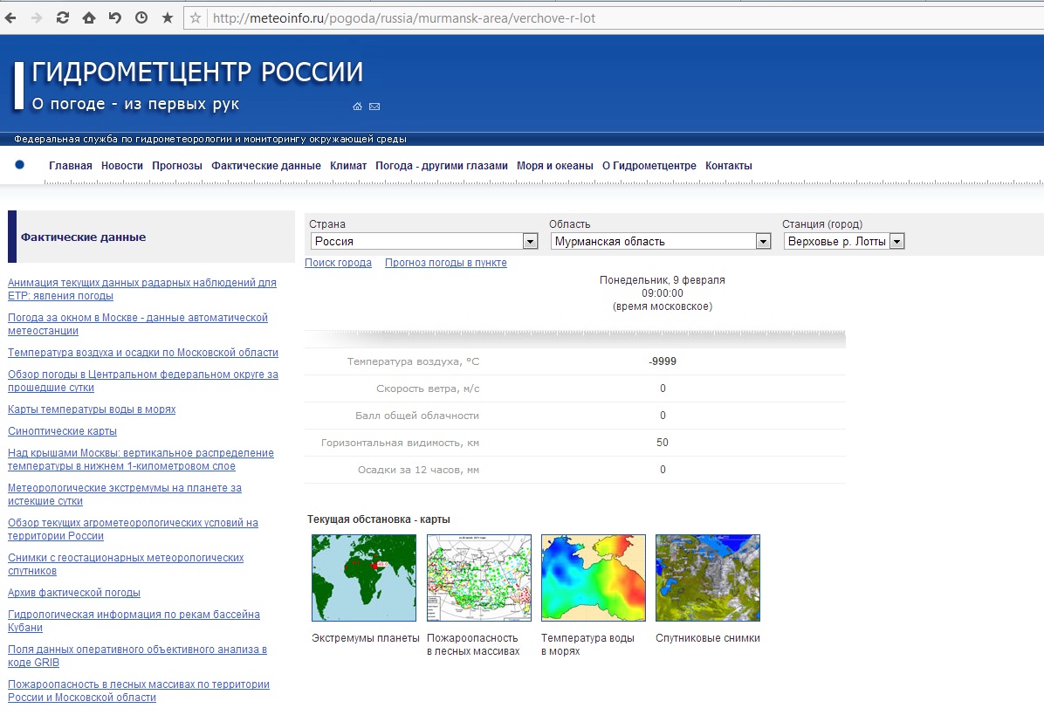The image size is (1044, 722).
Task: Click the small home icon in site header
Action: pyautogui.click(x=357, y=107)
